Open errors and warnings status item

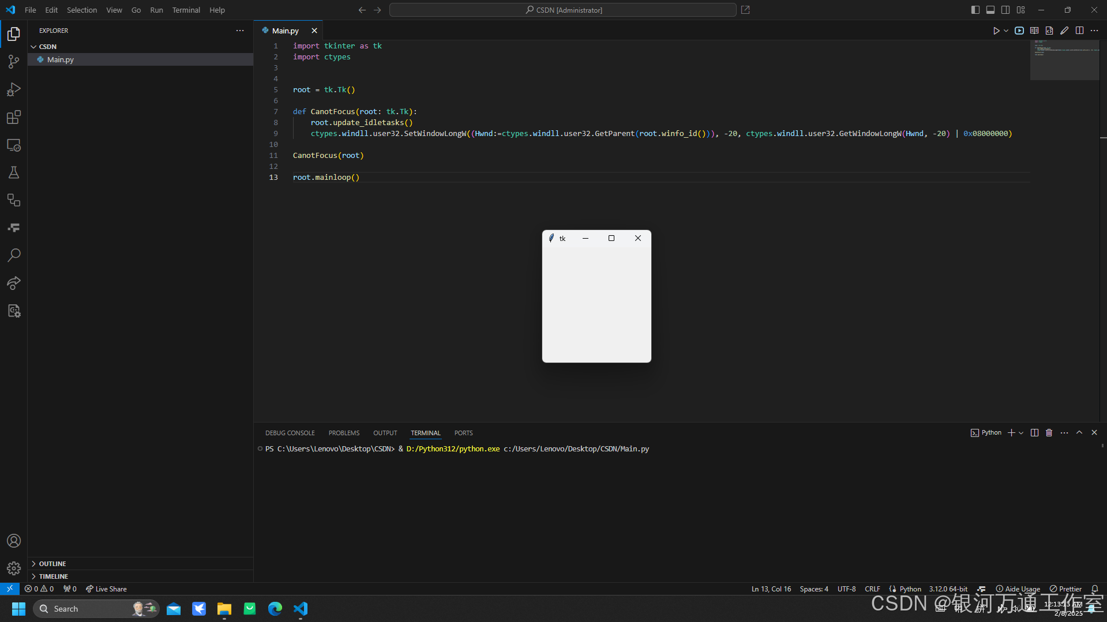coord(39,589)
